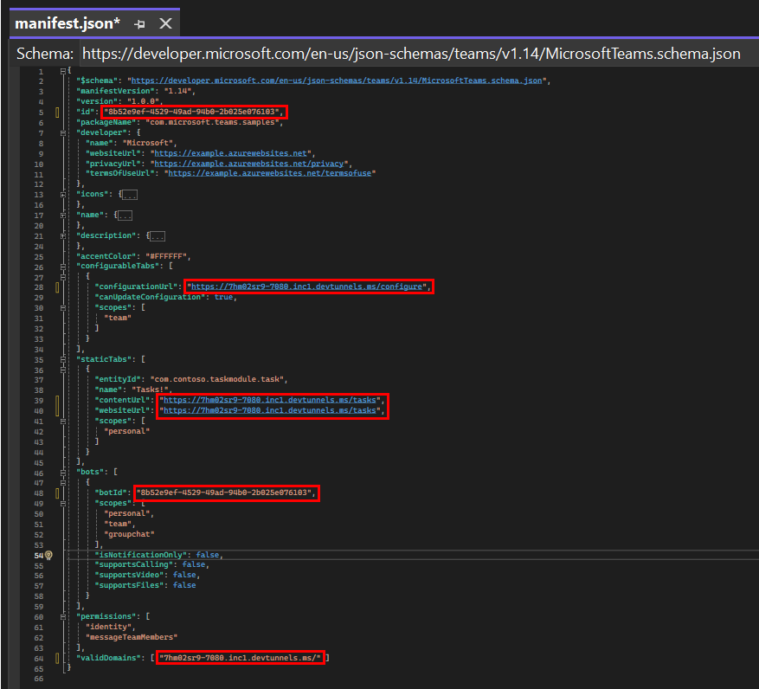Open the $schema URL link on line 2

pyautogui.click(x=337, y=80)
